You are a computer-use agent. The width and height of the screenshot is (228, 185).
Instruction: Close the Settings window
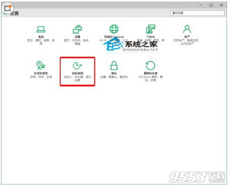[x=221, y=5]
